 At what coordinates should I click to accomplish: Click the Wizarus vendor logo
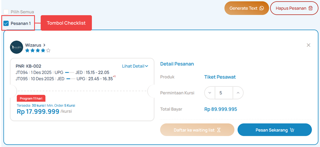17,47
